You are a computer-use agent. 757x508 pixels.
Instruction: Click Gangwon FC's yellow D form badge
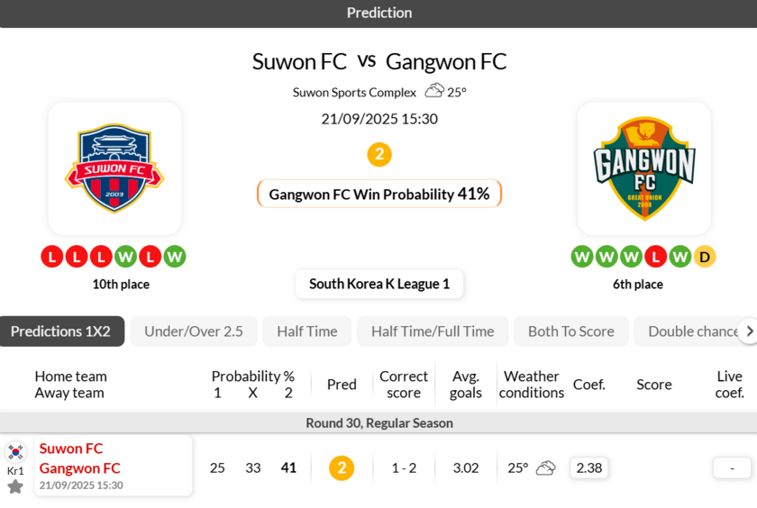[705, 257]
